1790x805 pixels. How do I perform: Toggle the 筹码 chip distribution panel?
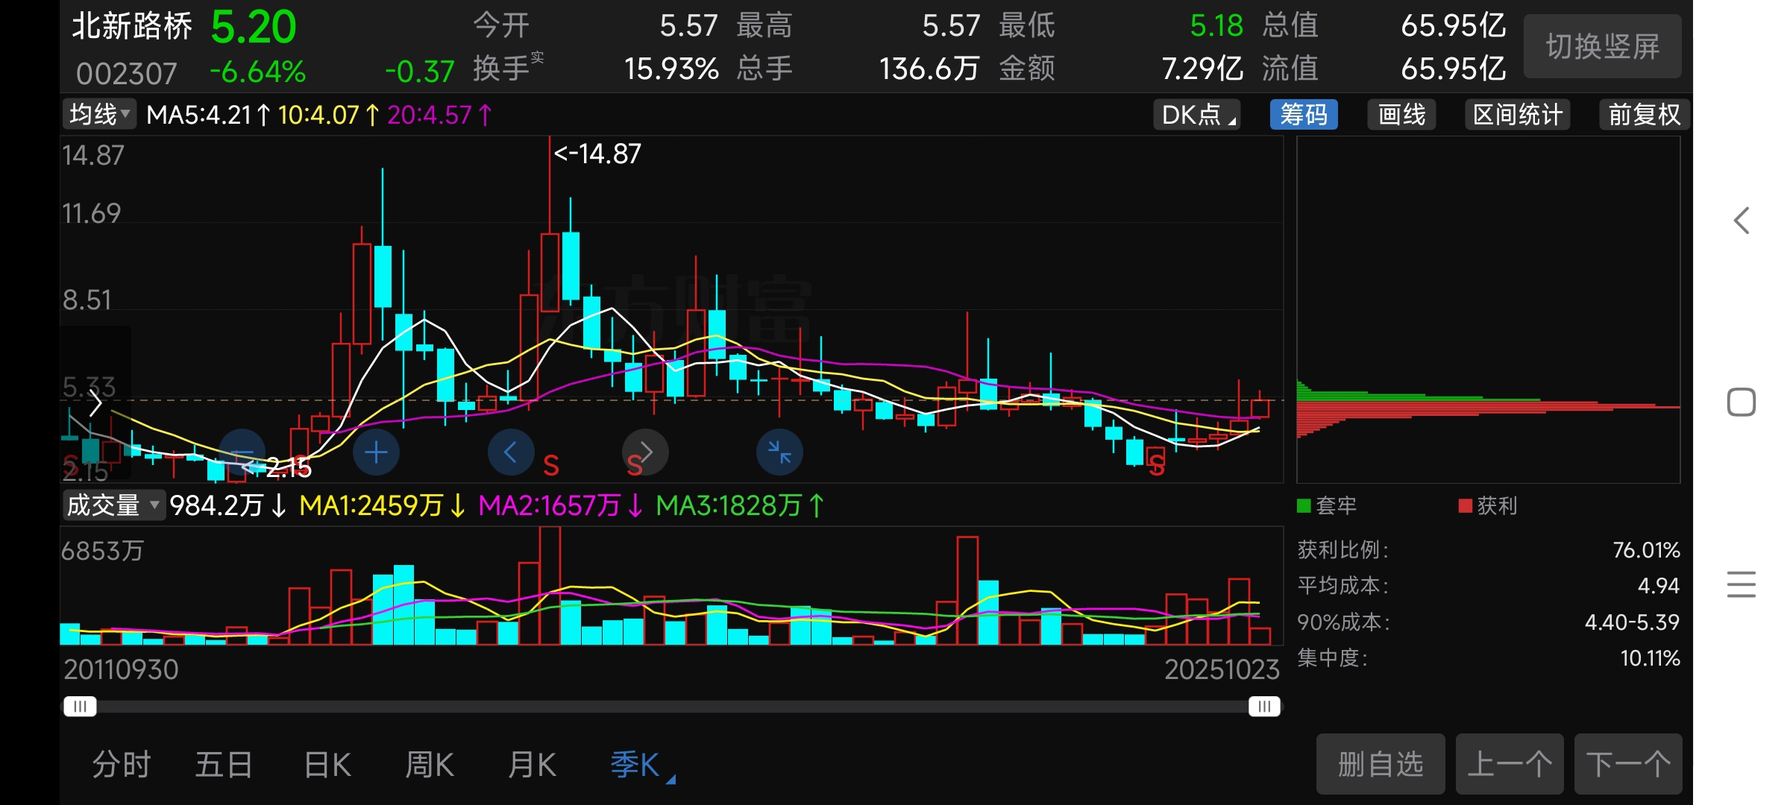pyautogui.click(x=1304, y=115)
